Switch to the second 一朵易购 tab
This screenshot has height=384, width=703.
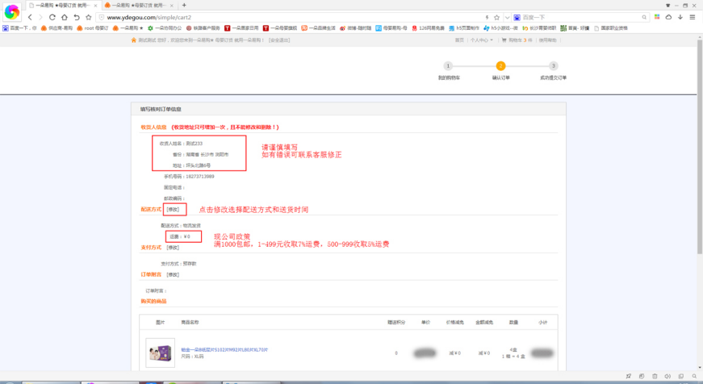139,6
